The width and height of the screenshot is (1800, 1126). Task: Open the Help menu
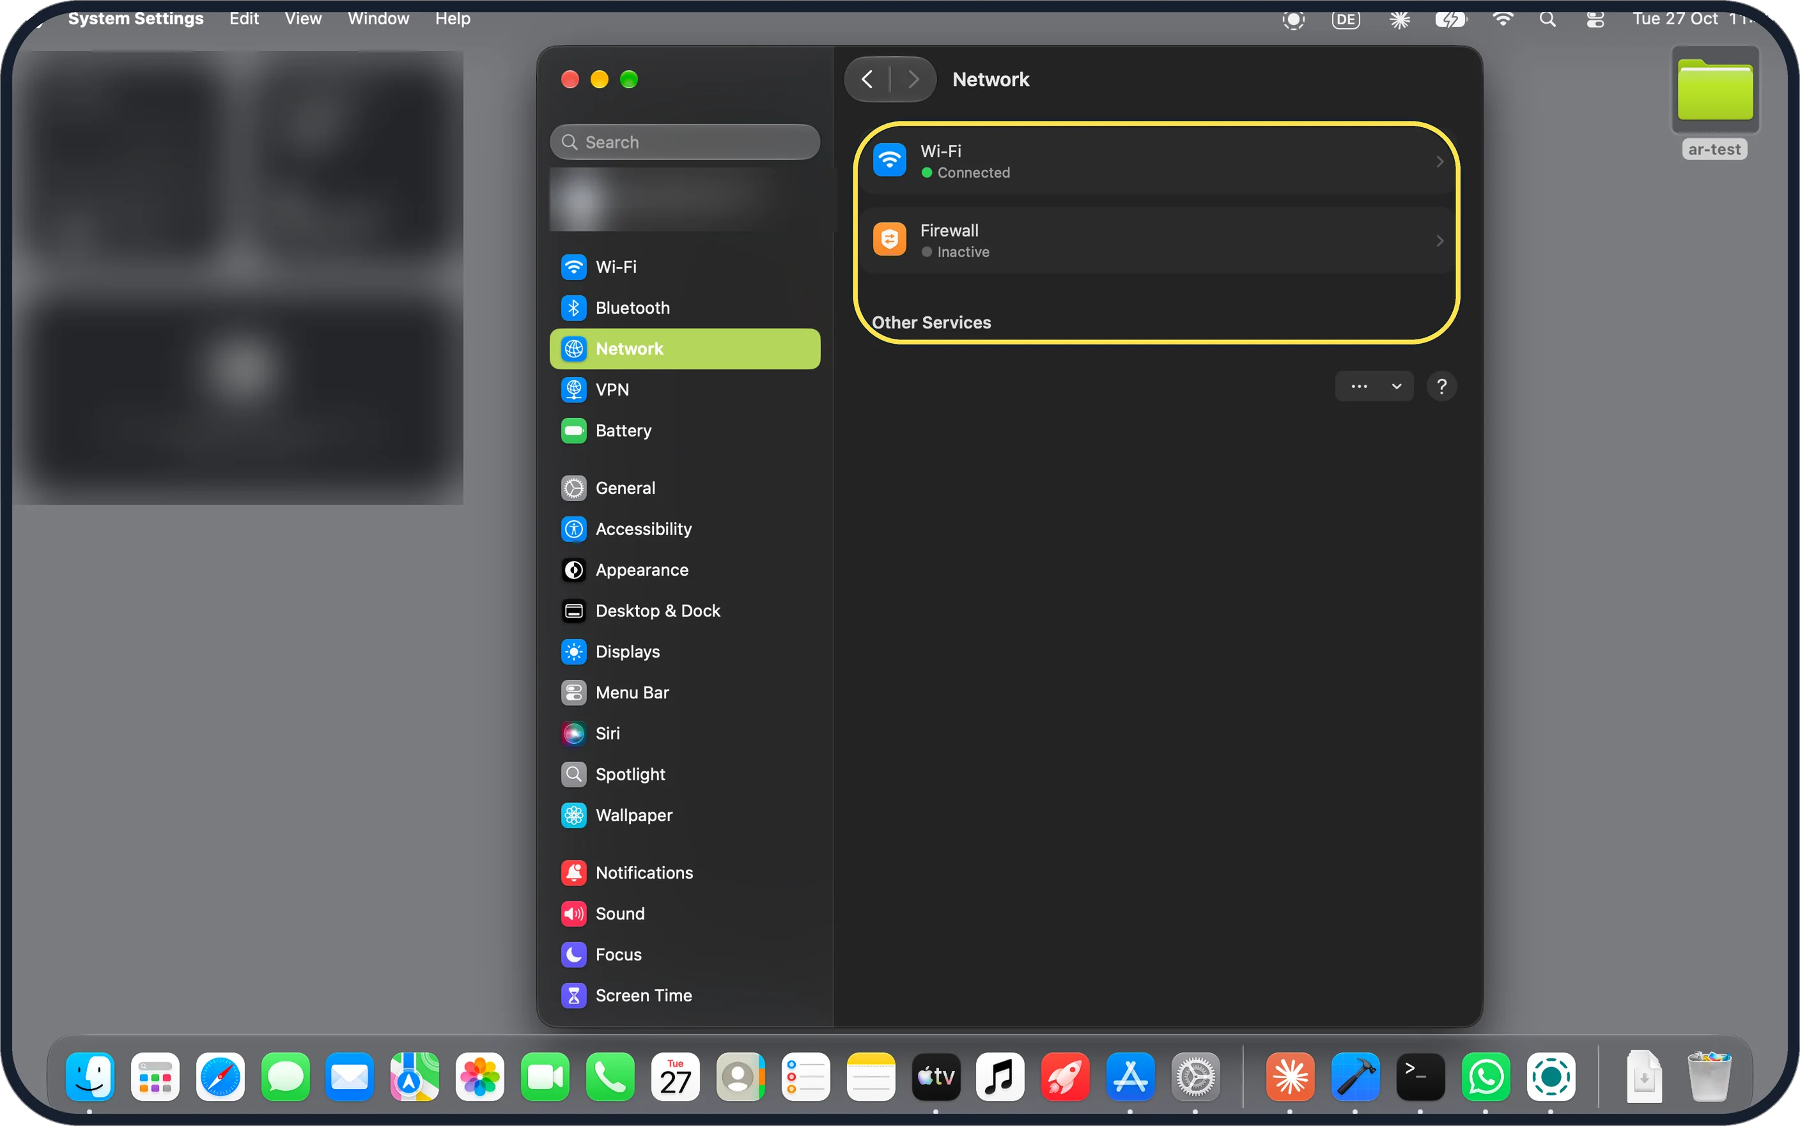click(x=453, y=19)
